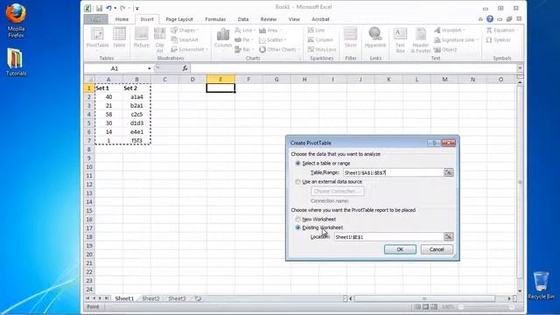Insert a Text Box

click(400, 40)
